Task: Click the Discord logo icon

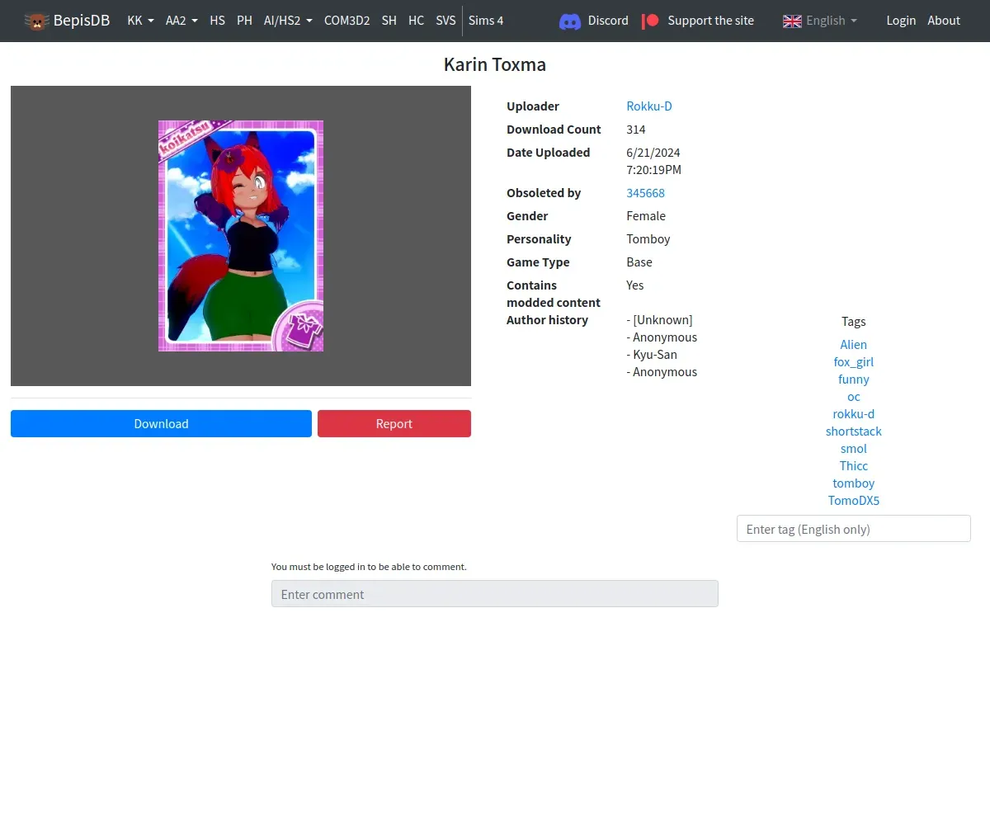Action: pos(570,21)
